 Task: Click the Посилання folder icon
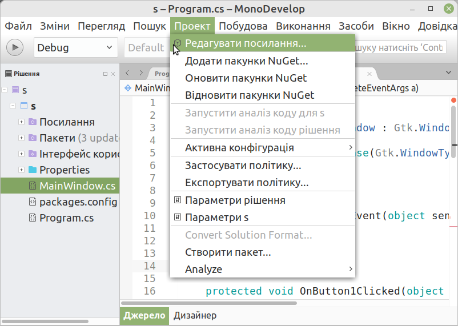[x=33, y=122]
